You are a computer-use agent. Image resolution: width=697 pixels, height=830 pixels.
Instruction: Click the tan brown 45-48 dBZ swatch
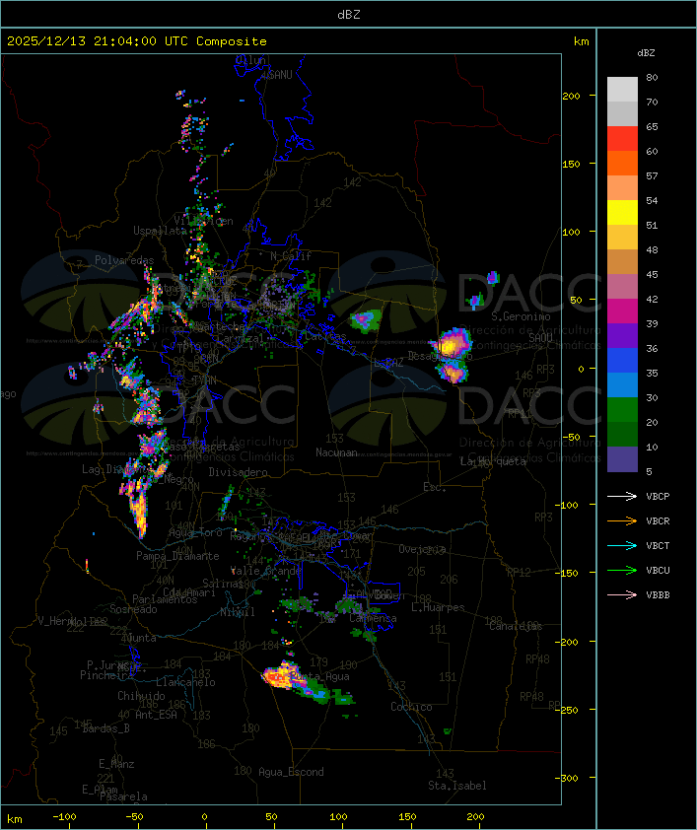pyautogui.click(x=622, y=261)
